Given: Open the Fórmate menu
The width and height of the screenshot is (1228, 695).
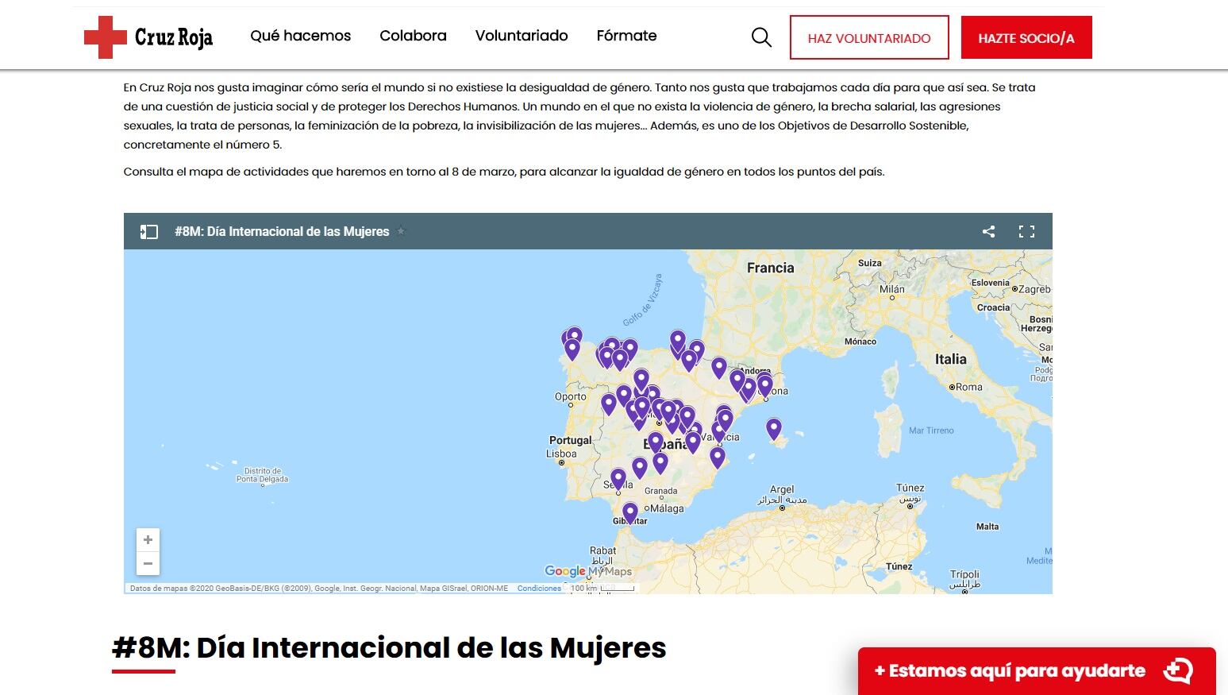Looking at the screenshot, I should (626, 36).
